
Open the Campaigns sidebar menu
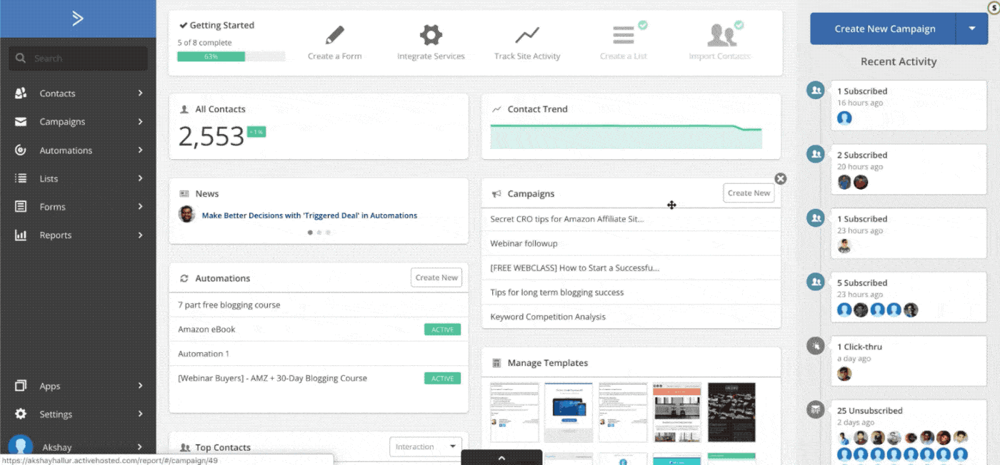pos(62,122)
